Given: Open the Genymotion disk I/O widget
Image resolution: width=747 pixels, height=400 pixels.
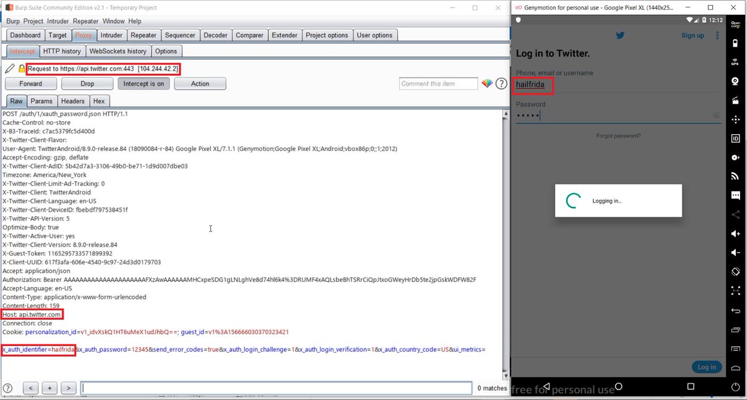Looking at the screenshot, I should (735, 158).
